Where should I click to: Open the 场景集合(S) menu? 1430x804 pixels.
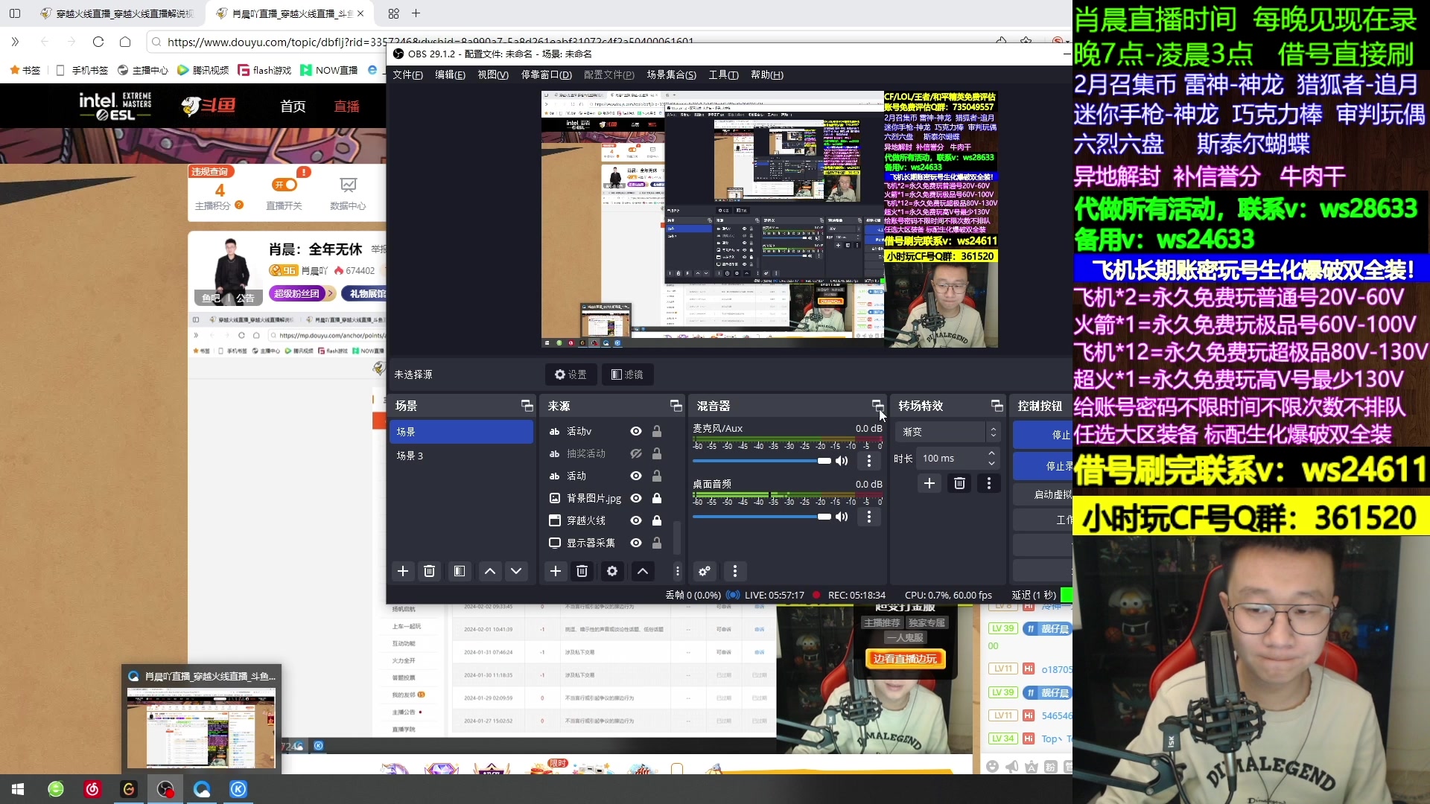671,74
